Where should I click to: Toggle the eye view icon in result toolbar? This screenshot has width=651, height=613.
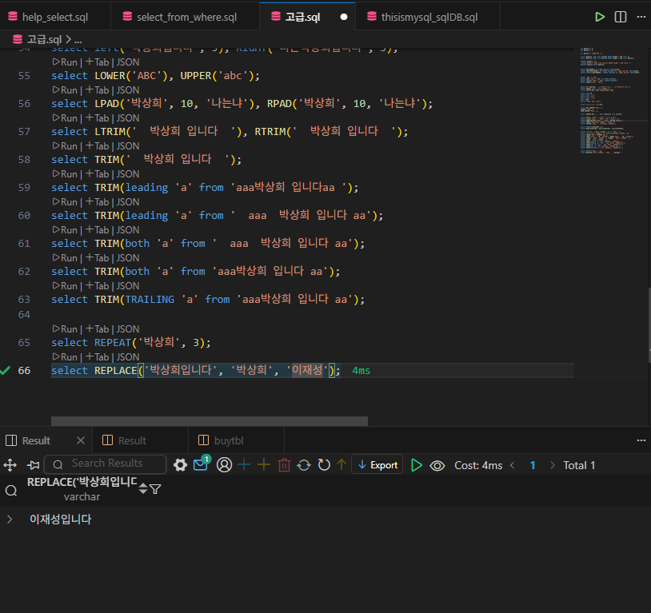(437, 466)
